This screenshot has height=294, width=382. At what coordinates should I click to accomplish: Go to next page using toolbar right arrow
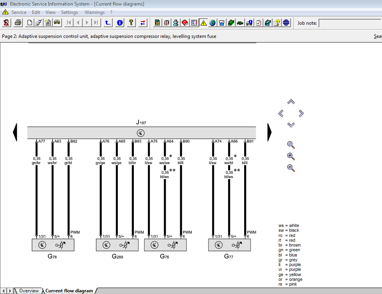[87, 23]
